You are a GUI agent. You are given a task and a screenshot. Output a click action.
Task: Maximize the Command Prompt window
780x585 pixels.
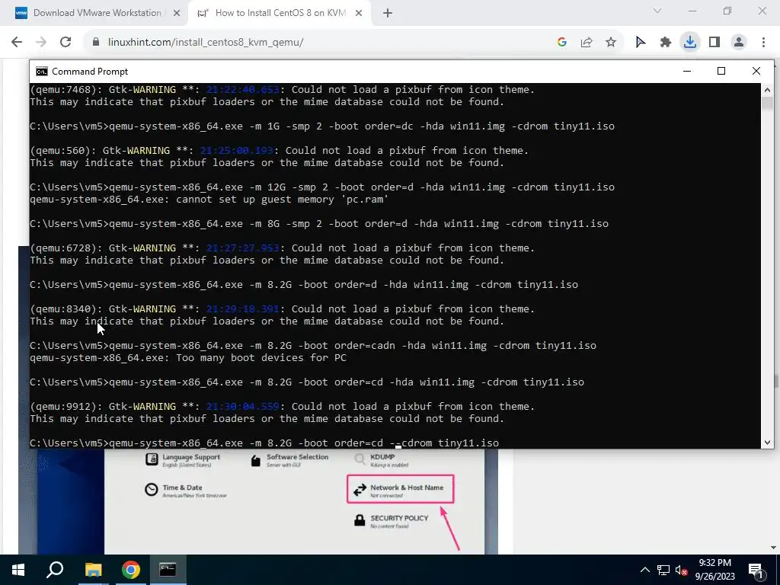point(721,72)
